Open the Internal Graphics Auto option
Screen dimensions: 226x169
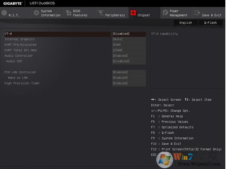[129, 39]
